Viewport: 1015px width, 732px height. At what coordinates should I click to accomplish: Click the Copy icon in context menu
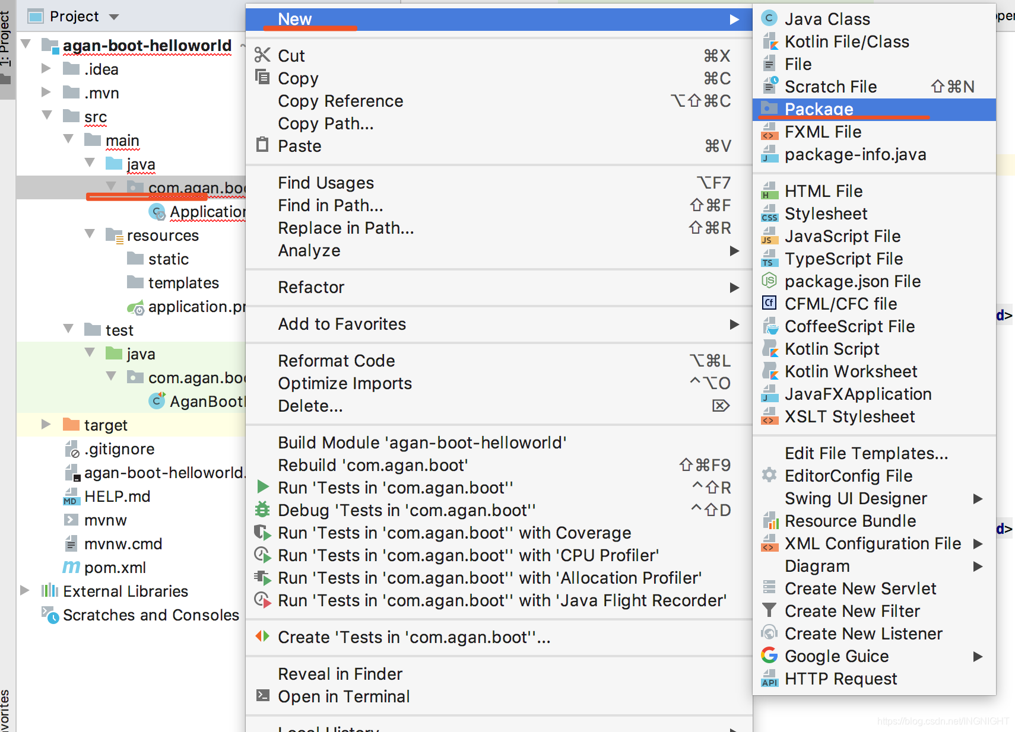pyautogui.click(x=262, y=77)
